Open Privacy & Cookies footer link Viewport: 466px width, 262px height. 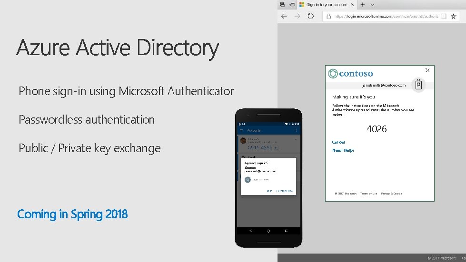pos(392,194)
